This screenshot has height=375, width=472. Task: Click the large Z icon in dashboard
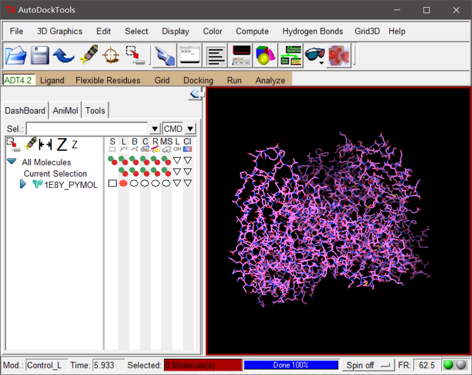click(x=62, y=145)
